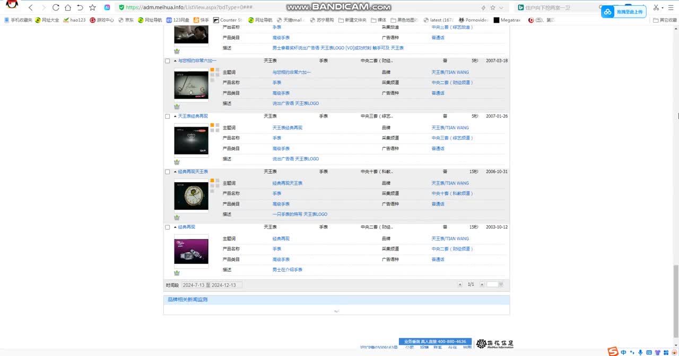Open the scissors screenshot tool
The height and width of the screenshot is (356, 679).
[656, 7]
